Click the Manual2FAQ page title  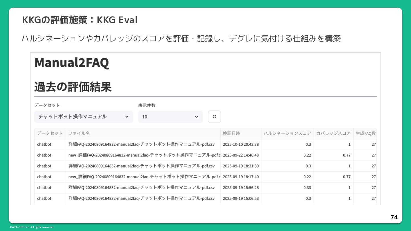[72, 63]
